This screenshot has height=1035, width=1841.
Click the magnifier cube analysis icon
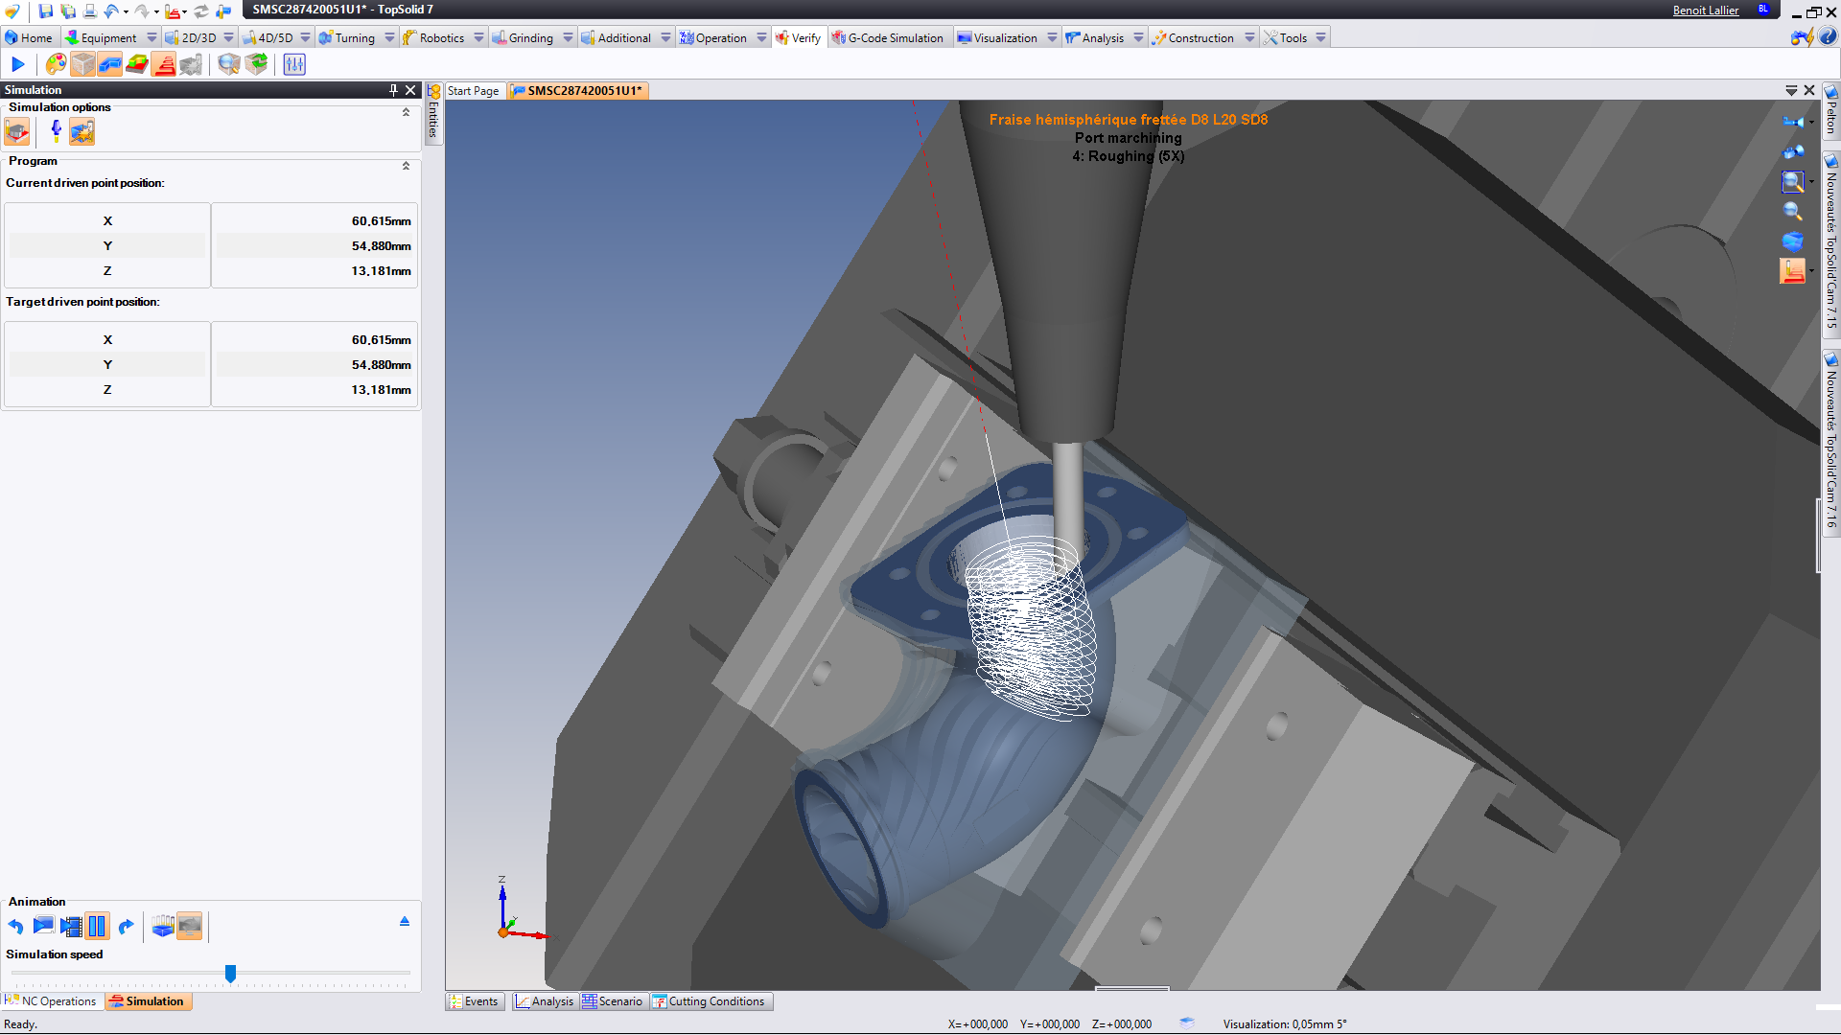[228, 64]
